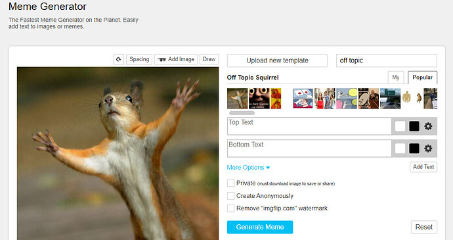This screenshot has width=453, height=240.
Task: Select the buff Doge vs Cheems template
Action: pyautogui.click(x=412, y=99)
